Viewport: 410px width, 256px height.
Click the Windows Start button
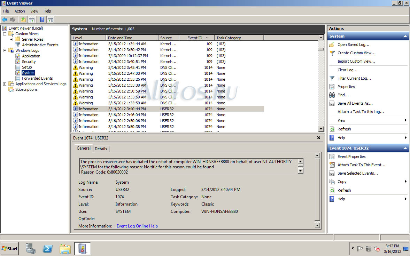pos(10,249)
